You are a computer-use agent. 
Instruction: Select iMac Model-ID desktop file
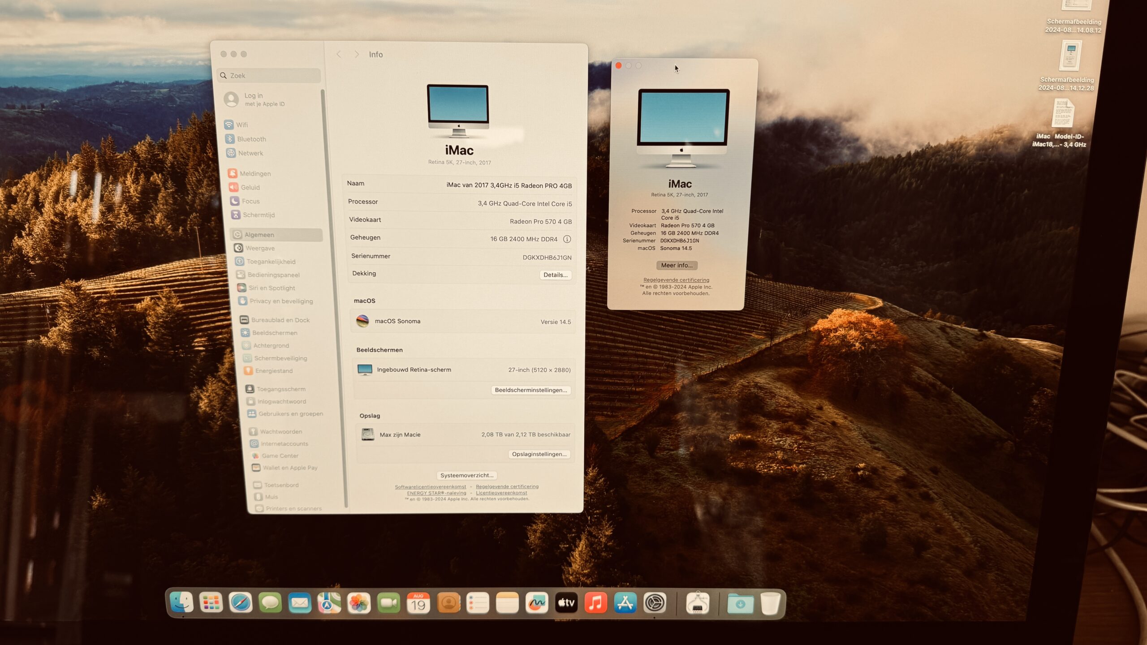coord(1061,123)
